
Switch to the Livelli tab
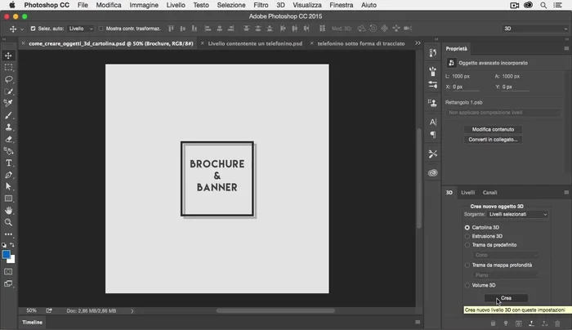[468, 193]
